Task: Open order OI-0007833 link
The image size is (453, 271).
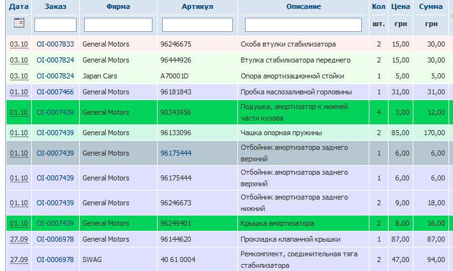Action: click(x=55, y=44)
